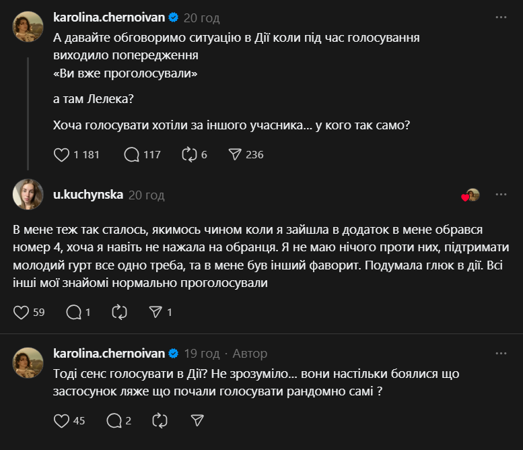
Task: Like the original post with 1 181 likes
Action: [62, 154]
